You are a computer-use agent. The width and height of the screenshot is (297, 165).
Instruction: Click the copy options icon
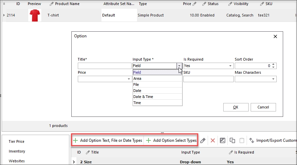tap(232, 140)
